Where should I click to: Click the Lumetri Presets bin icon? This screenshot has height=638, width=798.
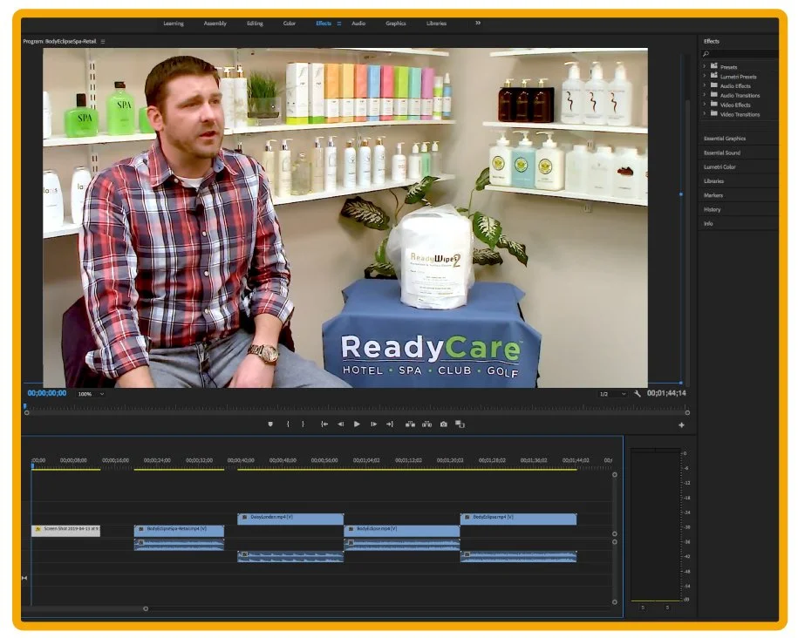click(x=714, y=77)
